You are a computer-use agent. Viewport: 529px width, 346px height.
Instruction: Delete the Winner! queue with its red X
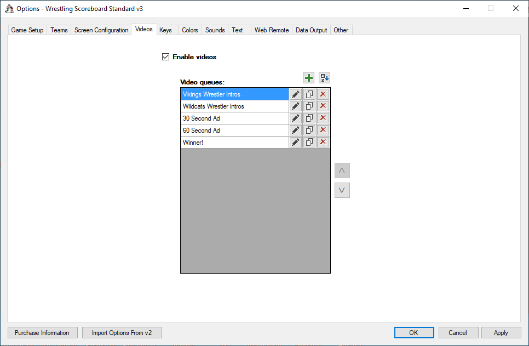coord(323,142)
